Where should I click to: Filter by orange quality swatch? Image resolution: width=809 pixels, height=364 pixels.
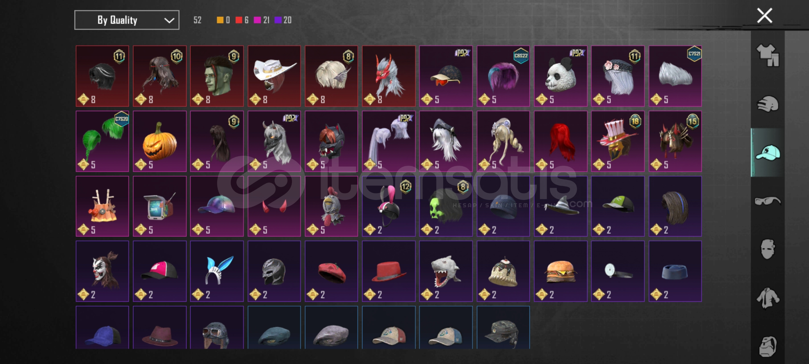(x=220, y=20)
